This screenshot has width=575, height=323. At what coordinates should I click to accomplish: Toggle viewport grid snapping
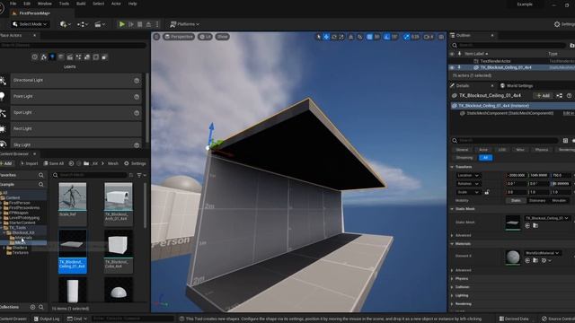click(x=369, y=37)
